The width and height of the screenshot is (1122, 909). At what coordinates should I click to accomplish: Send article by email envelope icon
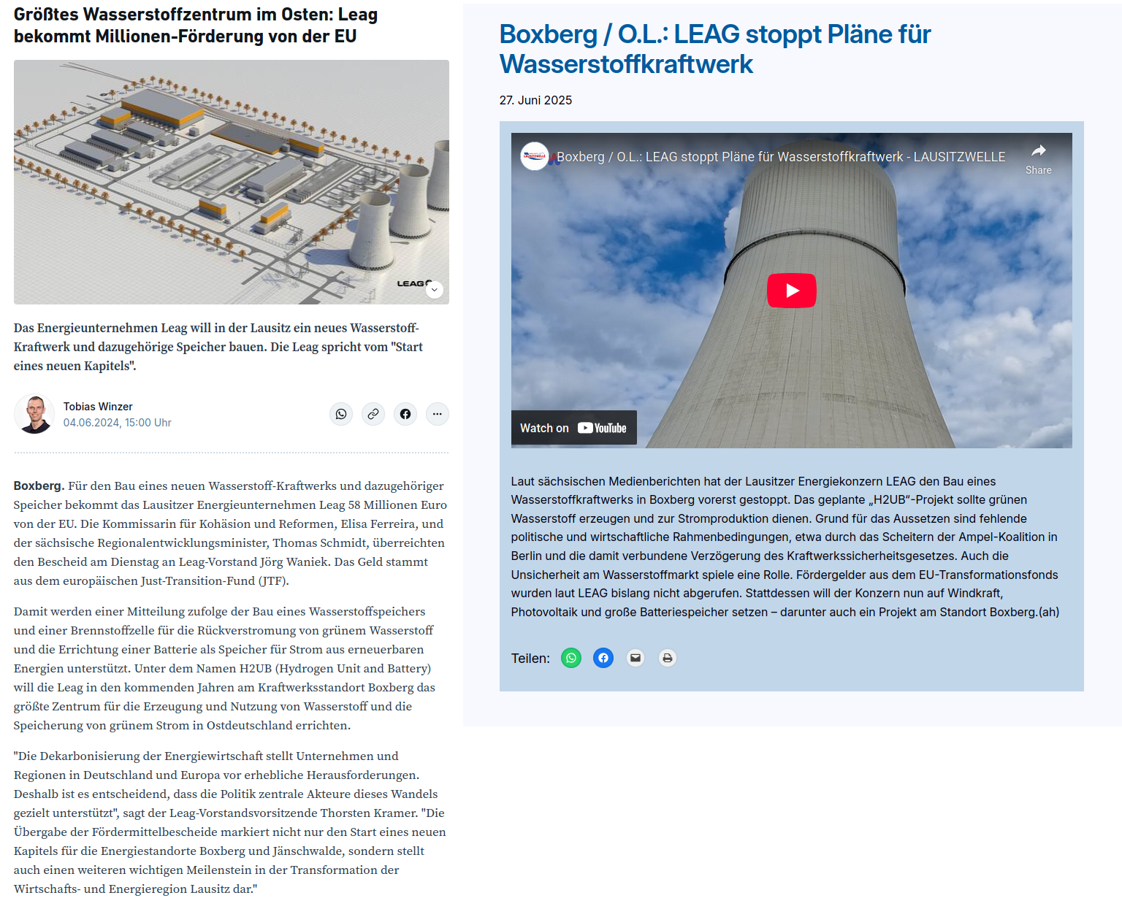[636, 658]
